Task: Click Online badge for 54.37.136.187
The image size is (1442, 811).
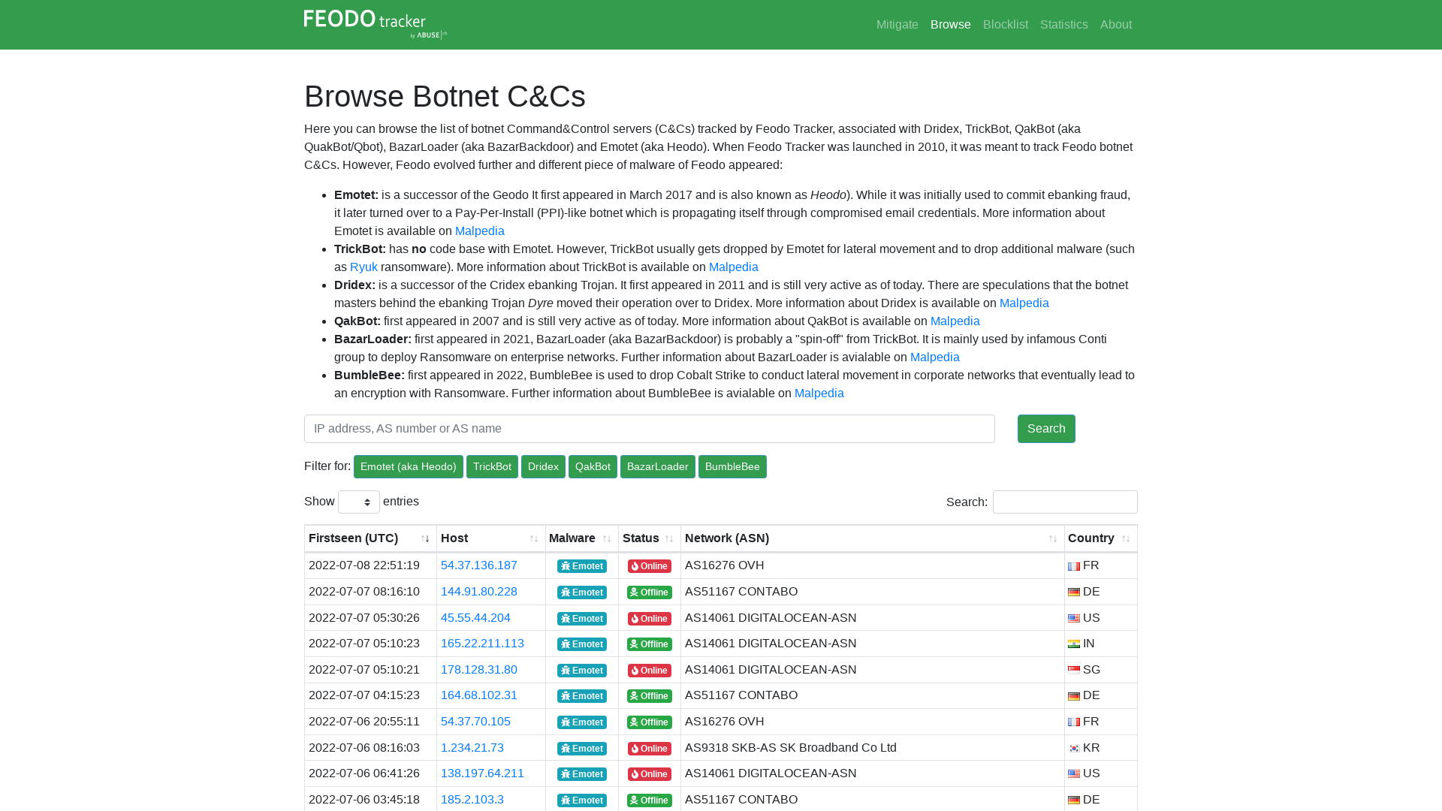Action: tap(650, 566)
